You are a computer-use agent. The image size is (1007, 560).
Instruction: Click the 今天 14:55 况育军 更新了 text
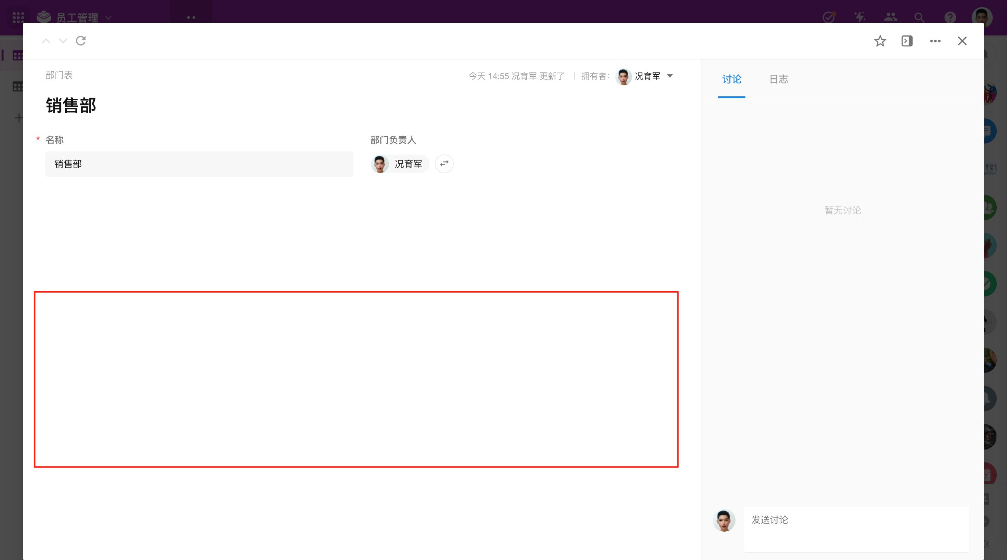coord(516,76)
